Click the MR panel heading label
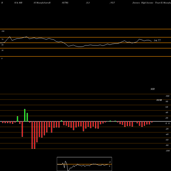 153,89
